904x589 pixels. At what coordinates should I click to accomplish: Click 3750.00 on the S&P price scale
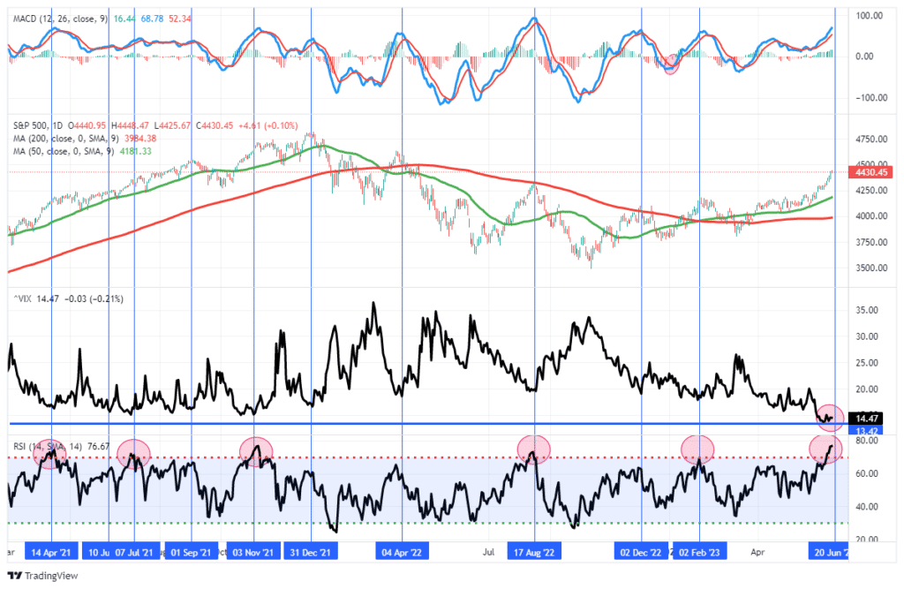tap(871, 242)
